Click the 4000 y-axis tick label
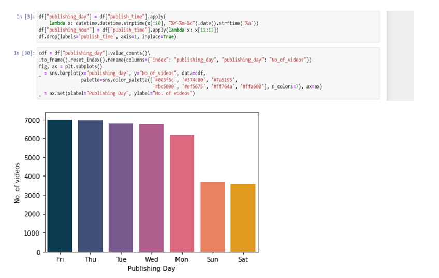 32,177
